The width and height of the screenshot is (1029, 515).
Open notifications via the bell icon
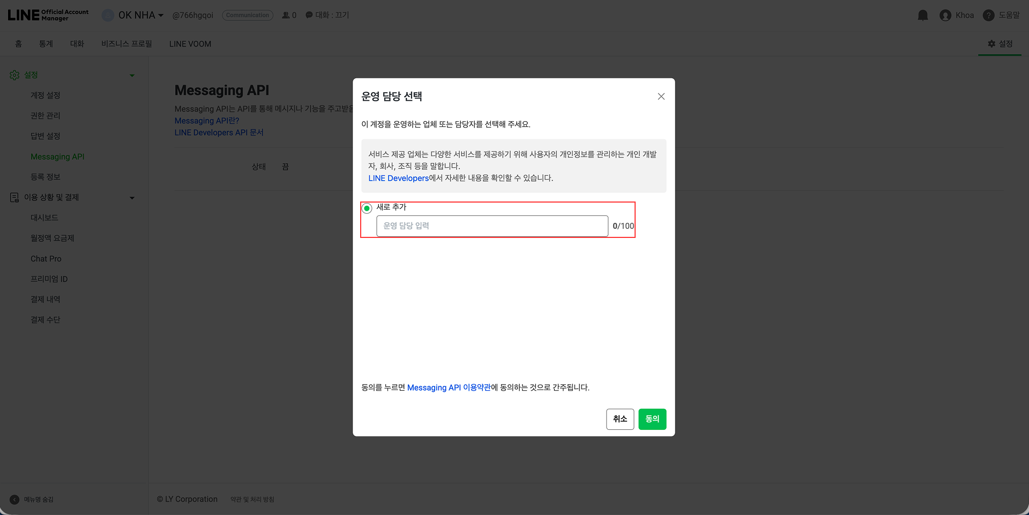coord(923,15)
